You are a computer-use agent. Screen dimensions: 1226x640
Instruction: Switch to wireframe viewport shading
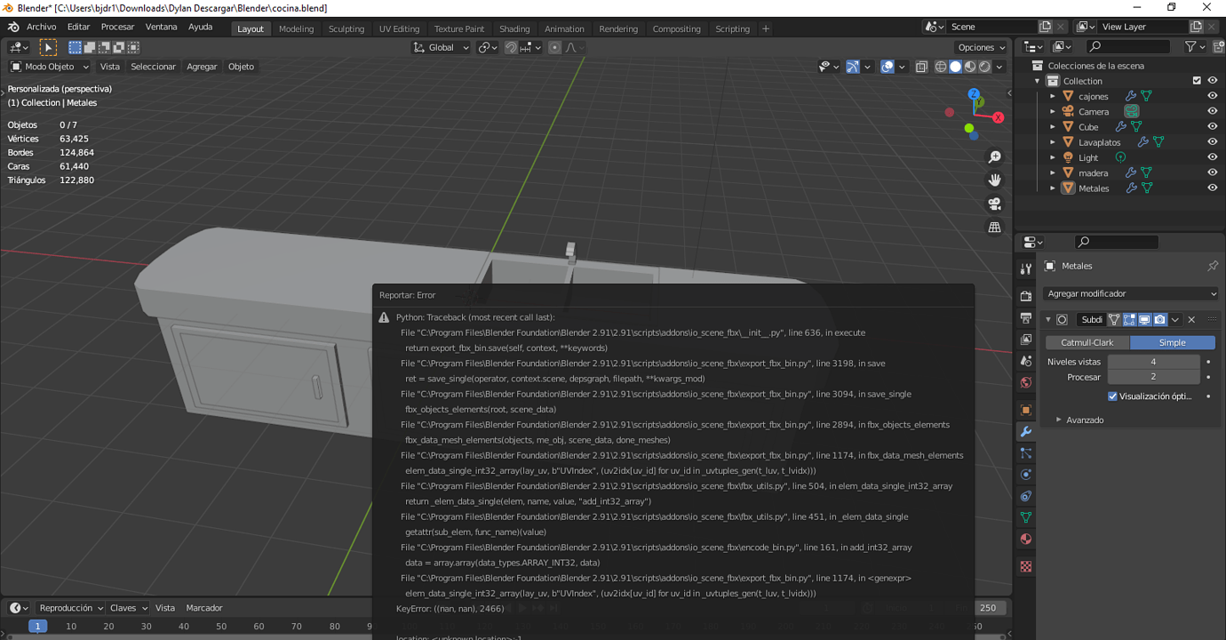(x=941, y=67)
